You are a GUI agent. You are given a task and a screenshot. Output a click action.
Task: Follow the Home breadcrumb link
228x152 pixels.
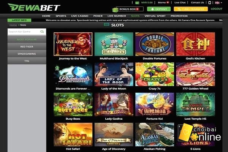13,25
